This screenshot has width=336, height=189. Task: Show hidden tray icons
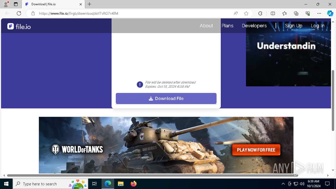pyautogui.click(x=283, y=184)
